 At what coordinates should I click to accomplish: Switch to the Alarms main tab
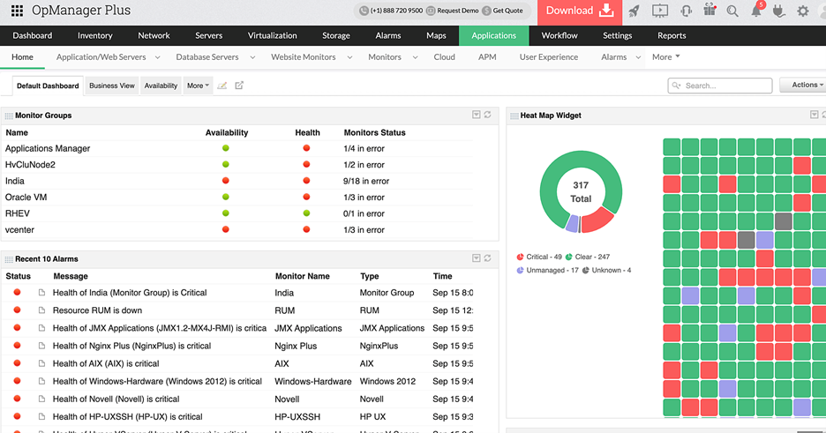(388, 35)
